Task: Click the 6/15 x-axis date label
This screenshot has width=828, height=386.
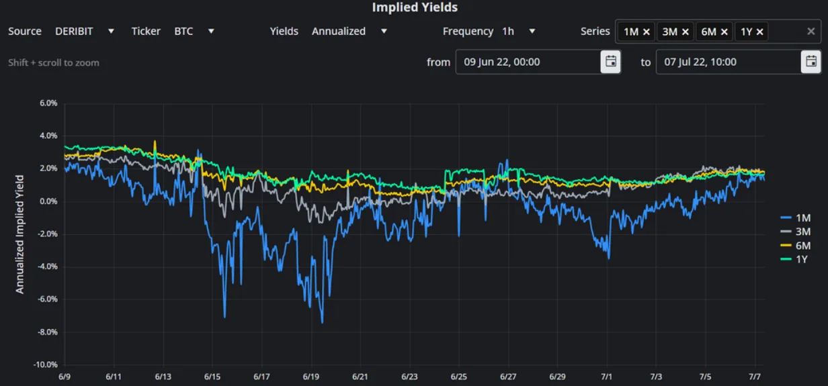Action: (212, 377)
